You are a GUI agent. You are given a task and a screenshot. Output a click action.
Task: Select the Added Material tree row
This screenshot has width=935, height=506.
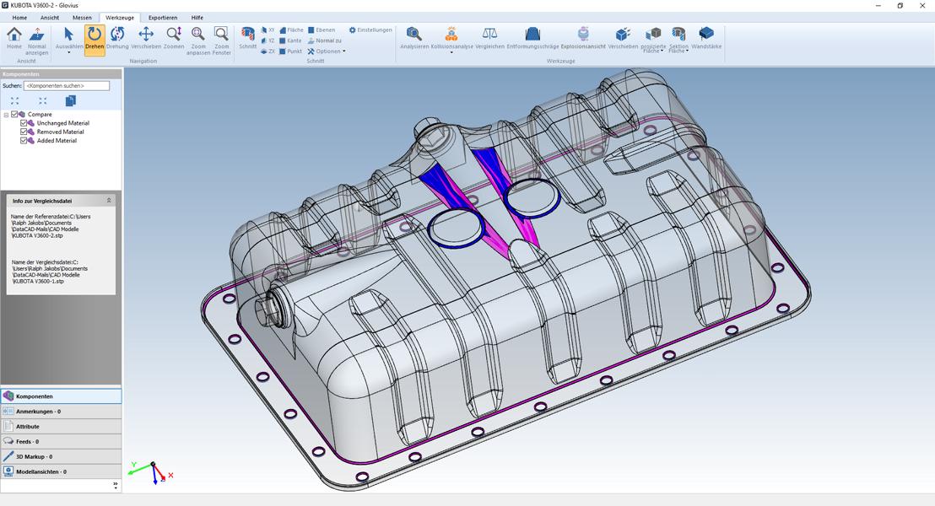(57, 141)
